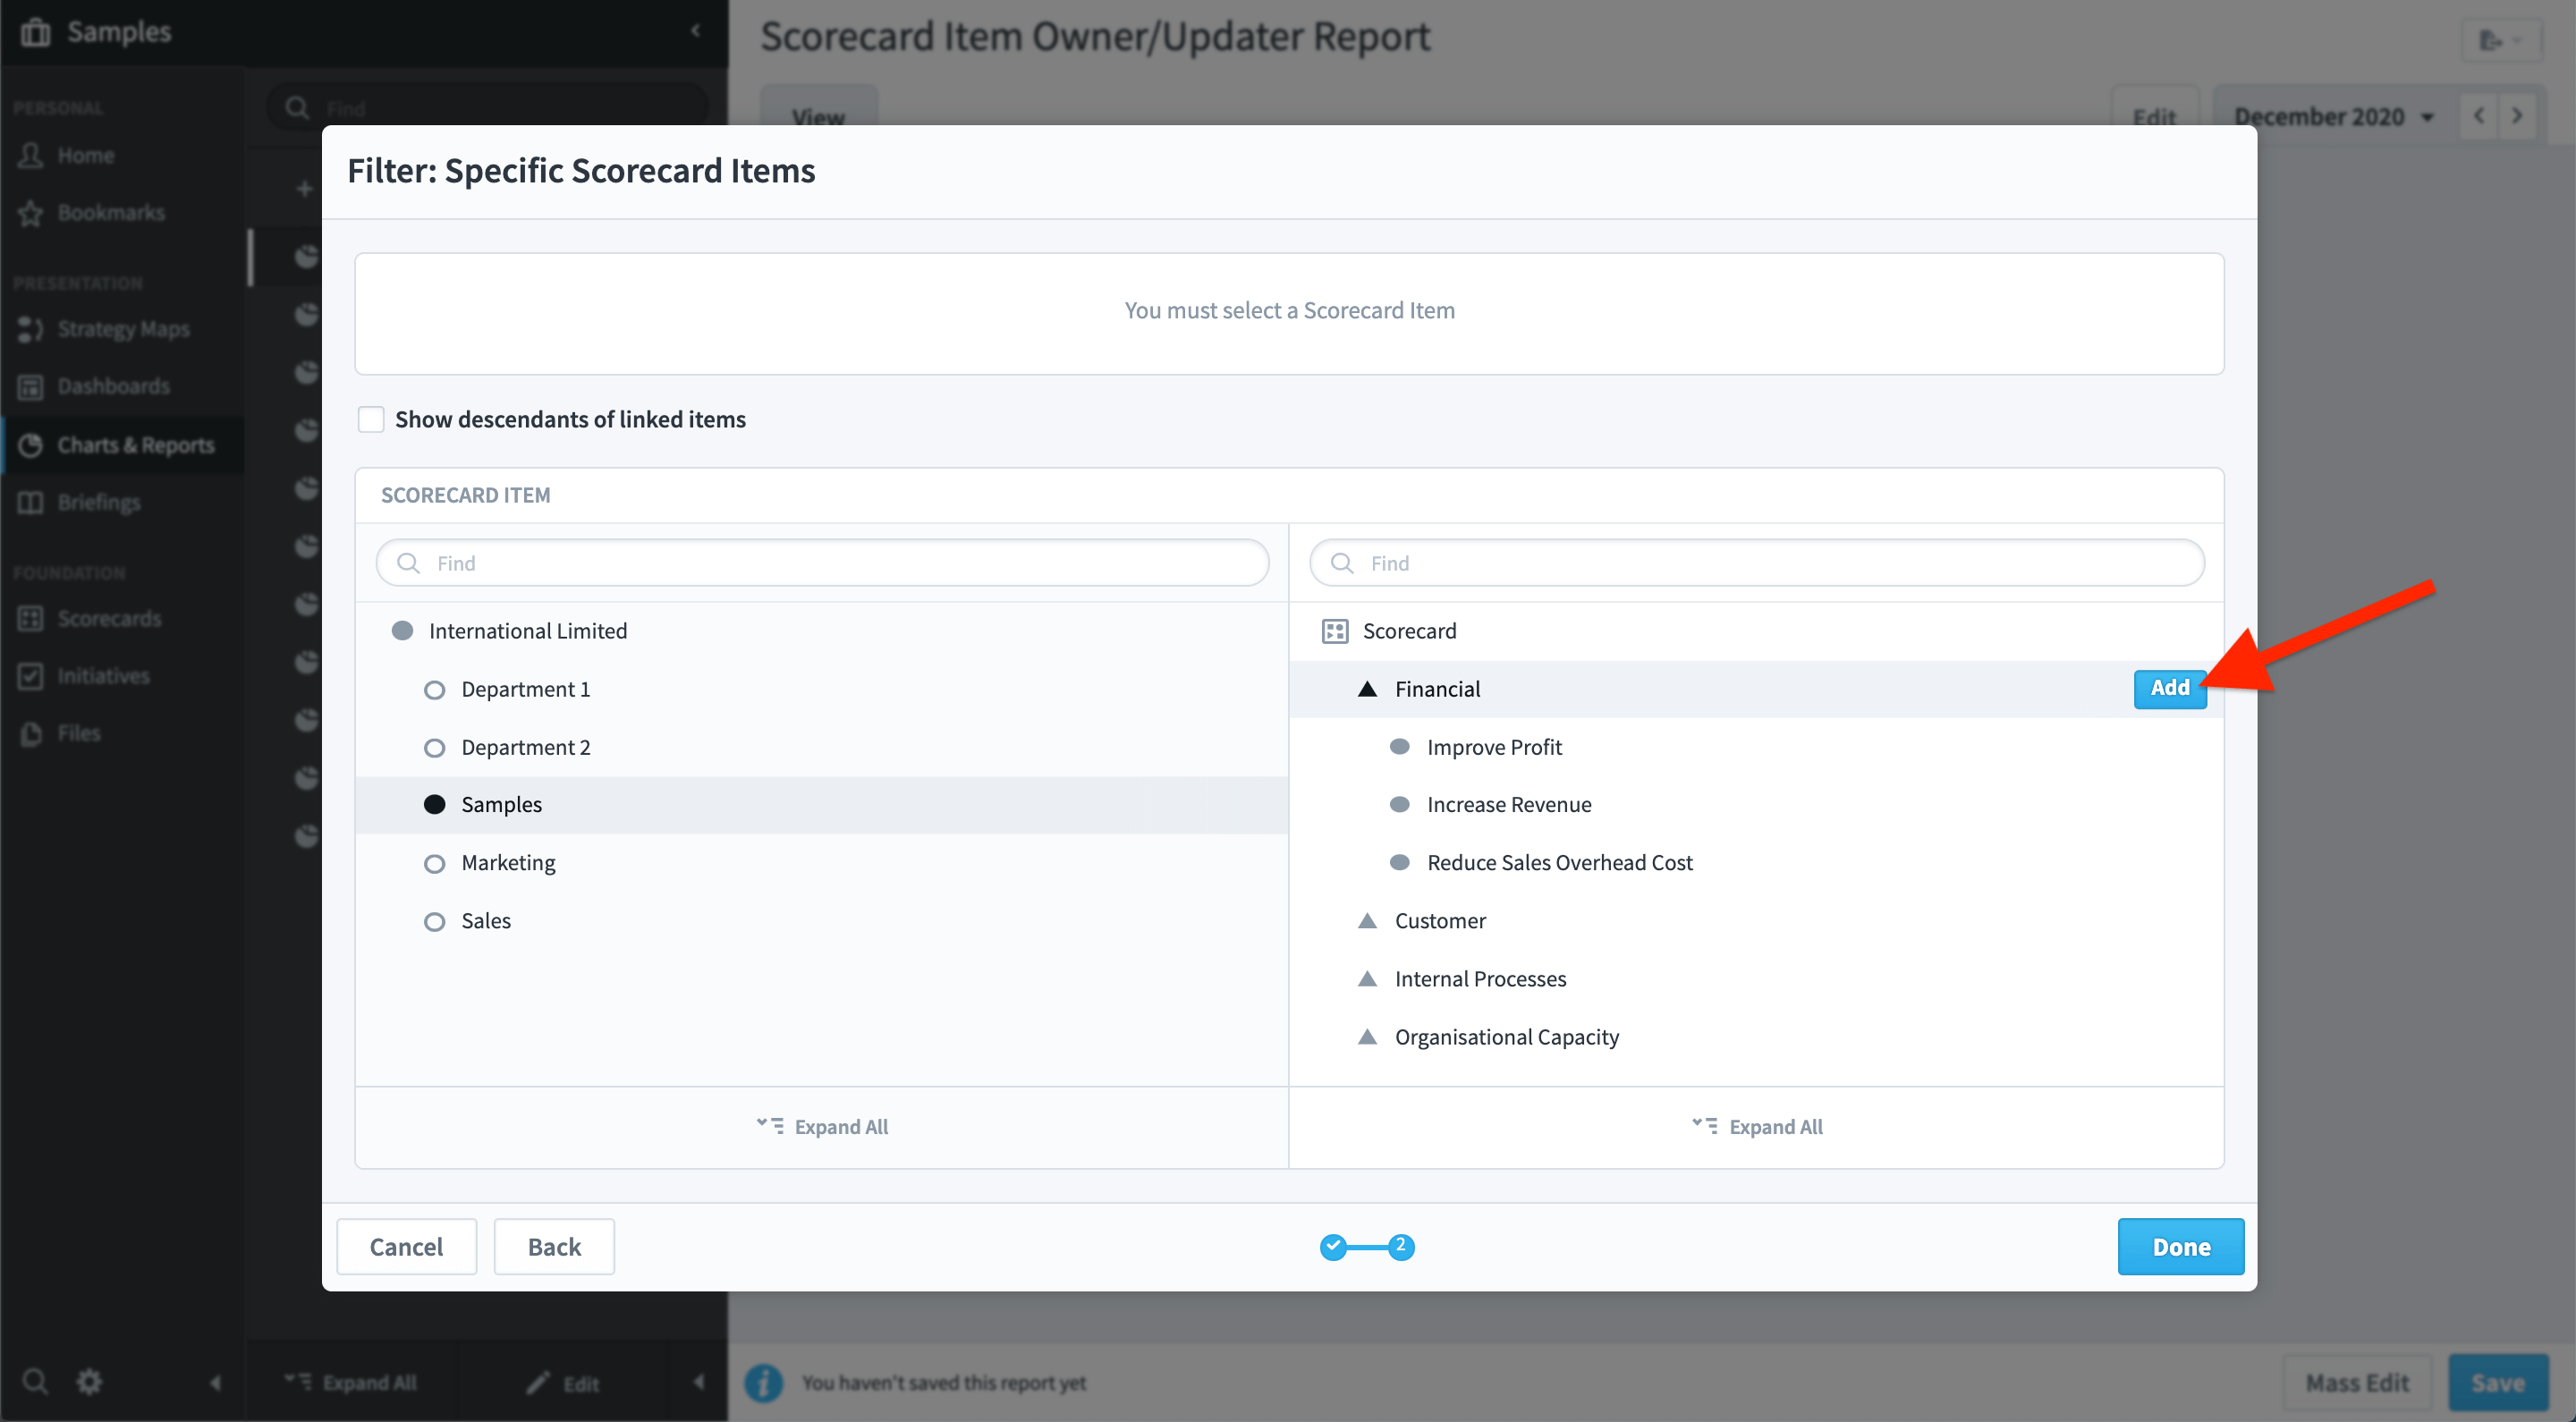This screenshot has width=2576, height=1422.
Task: Click Internal Processes triangle icon
Action: [x=1367, y=978]
